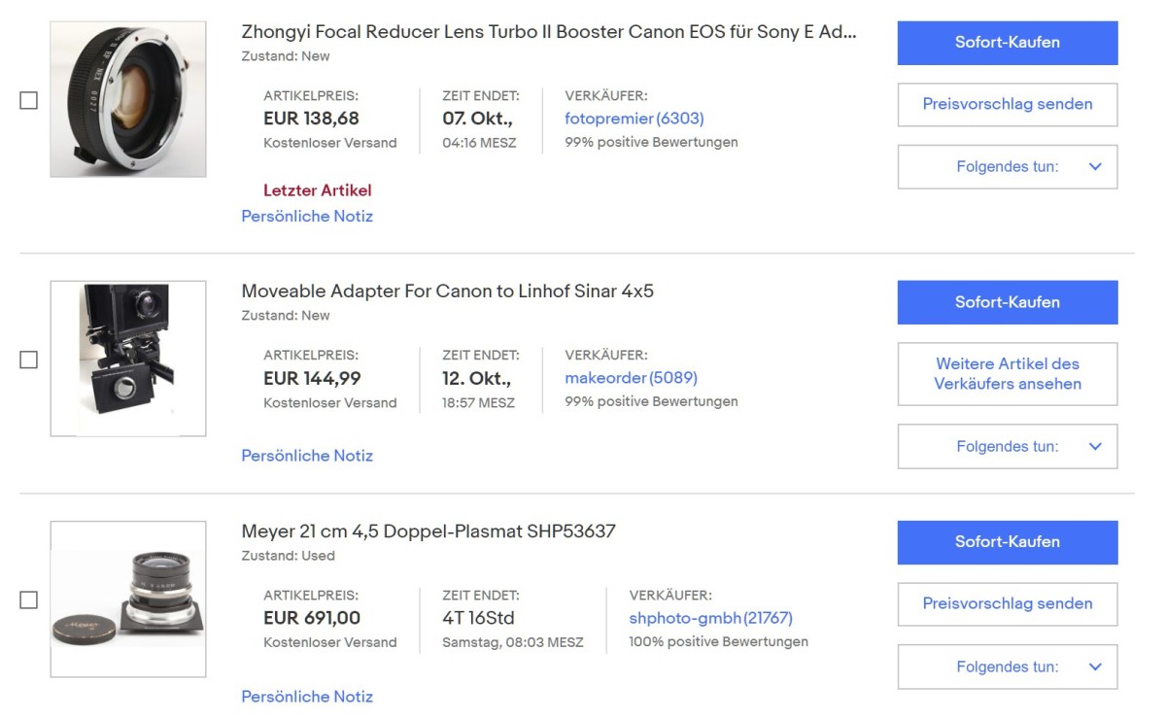View the Meyer lens product image
This screenshot has height=719, width=1166.
click(x=128, y=599)
